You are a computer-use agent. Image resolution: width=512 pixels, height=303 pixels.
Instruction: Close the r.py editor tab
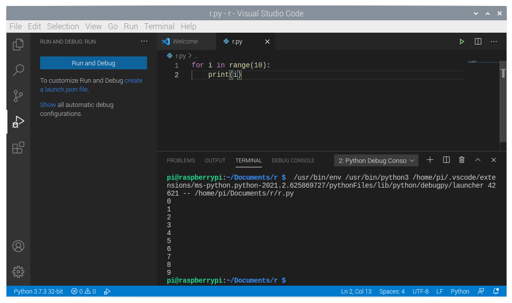pos(267,42)
